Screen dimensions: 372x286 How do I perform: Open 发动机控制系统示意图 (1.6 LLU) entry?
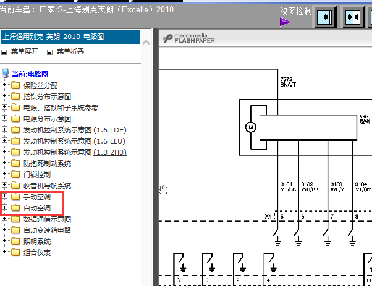[74, 141]
